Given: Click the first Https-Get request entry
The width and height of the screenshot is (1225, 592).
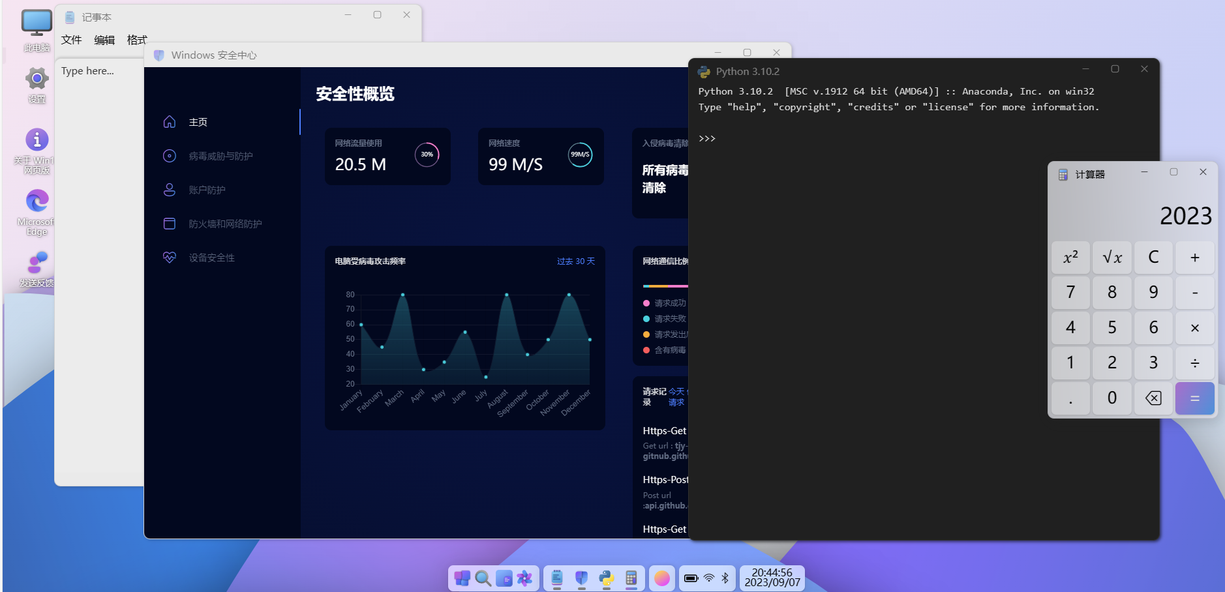Looking at the screenshot, I should pyautogui.click(x=665, y=443).
